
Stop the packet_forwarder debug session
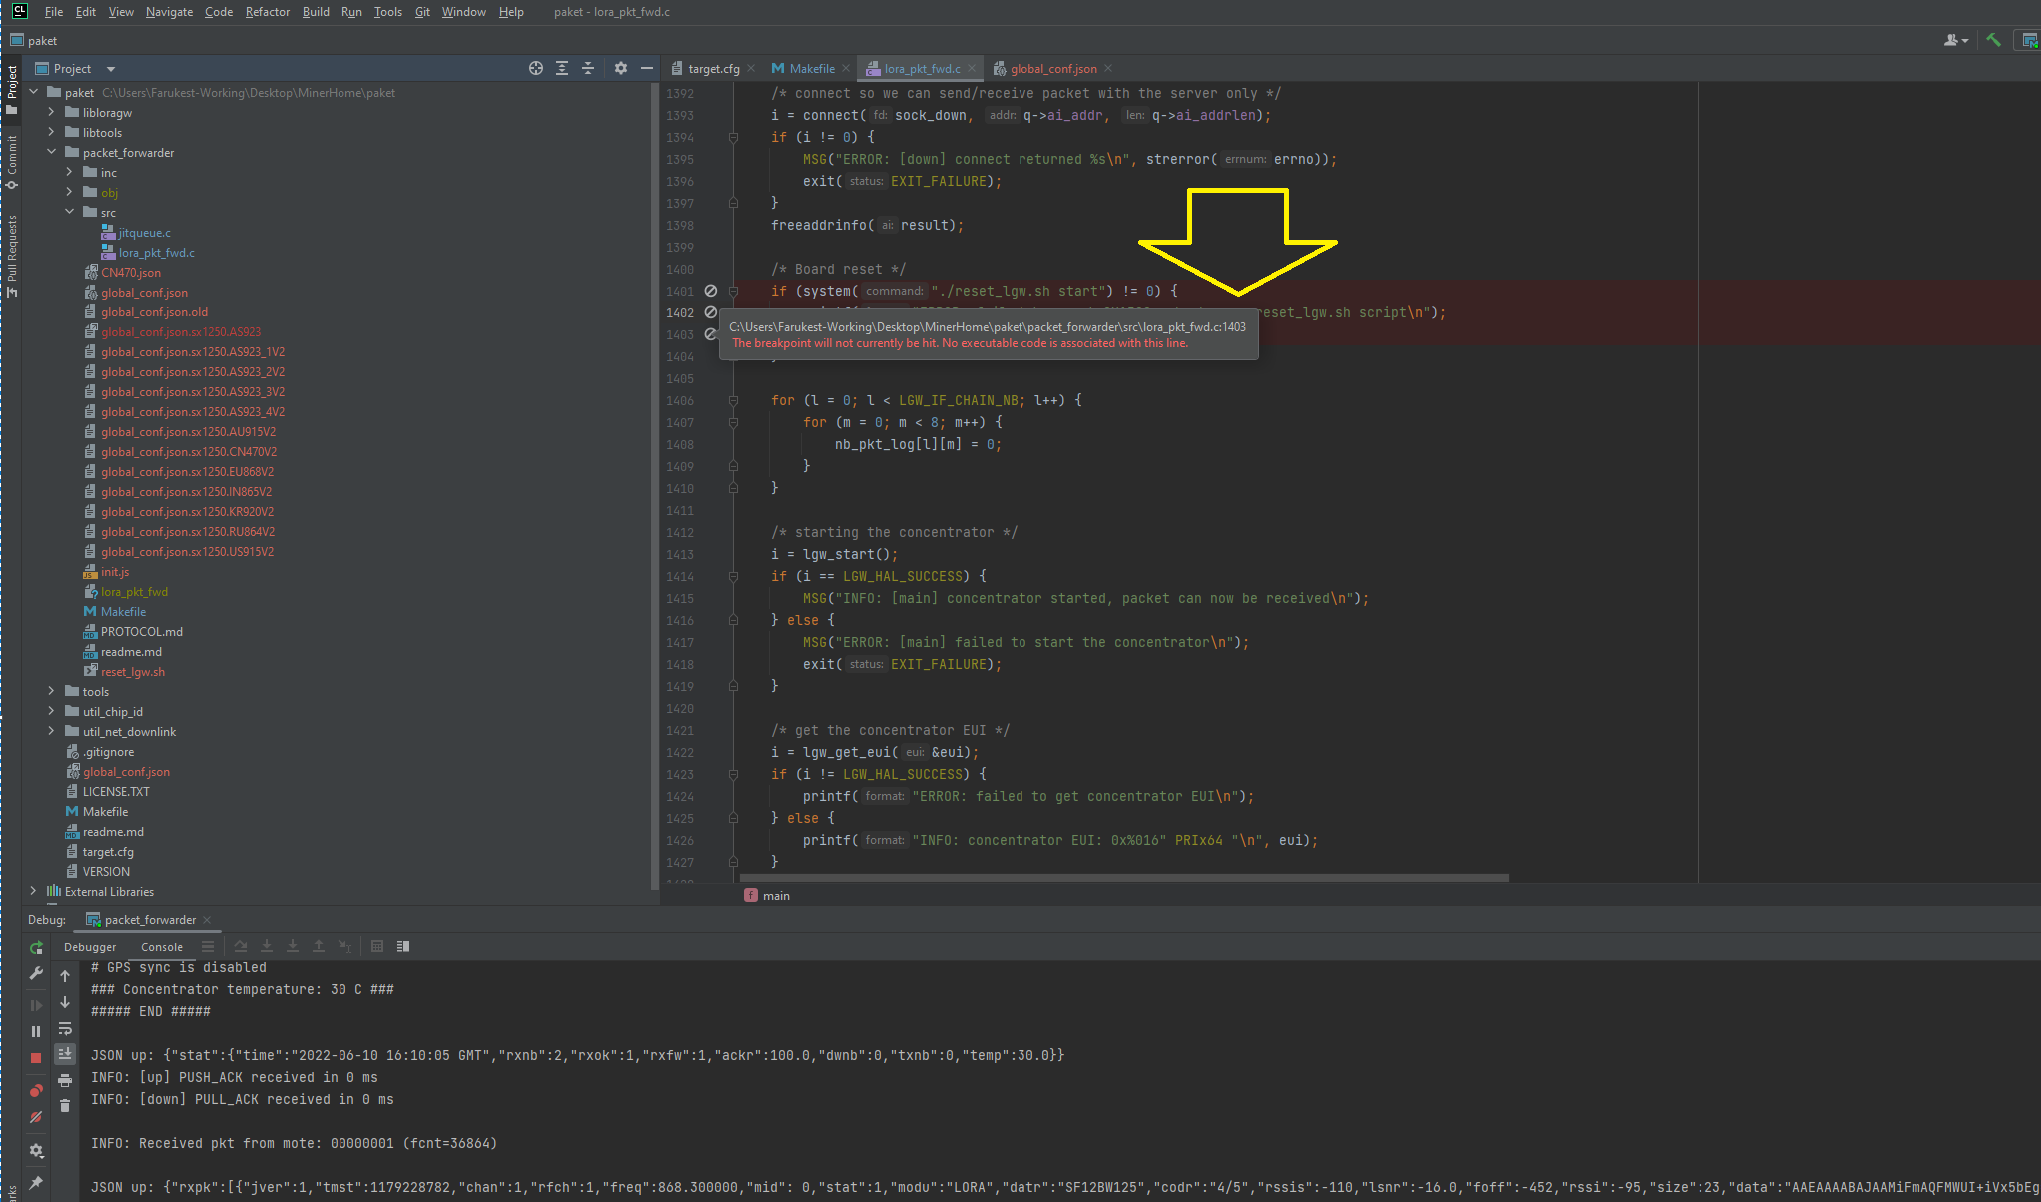pos(36,1058)
